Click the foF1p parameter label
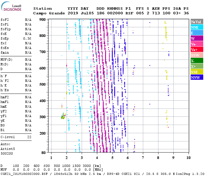Image resolution: width=205 pixels, height=176 pixels. (x=6, y=29)
